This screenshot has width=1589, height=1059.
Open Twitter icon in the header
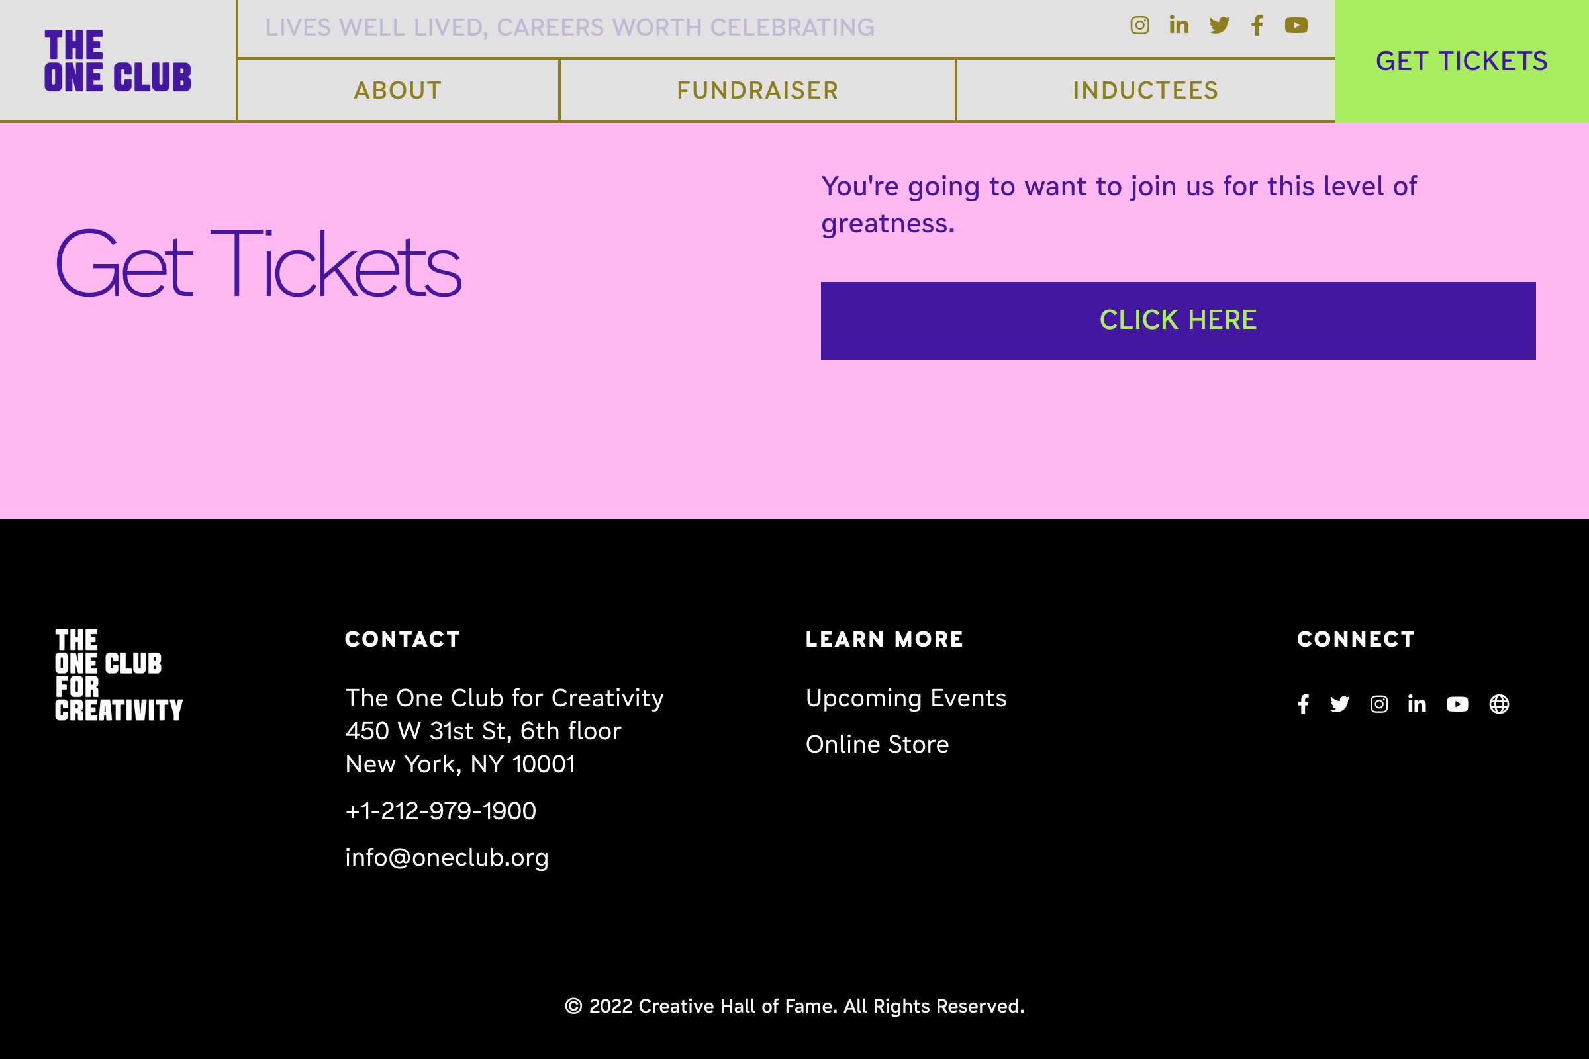coord(1219,26)
